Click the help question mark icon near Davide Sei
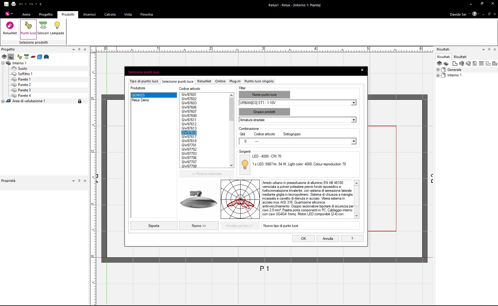This screenshot has height=306, width=498. (x=475, y=14)
